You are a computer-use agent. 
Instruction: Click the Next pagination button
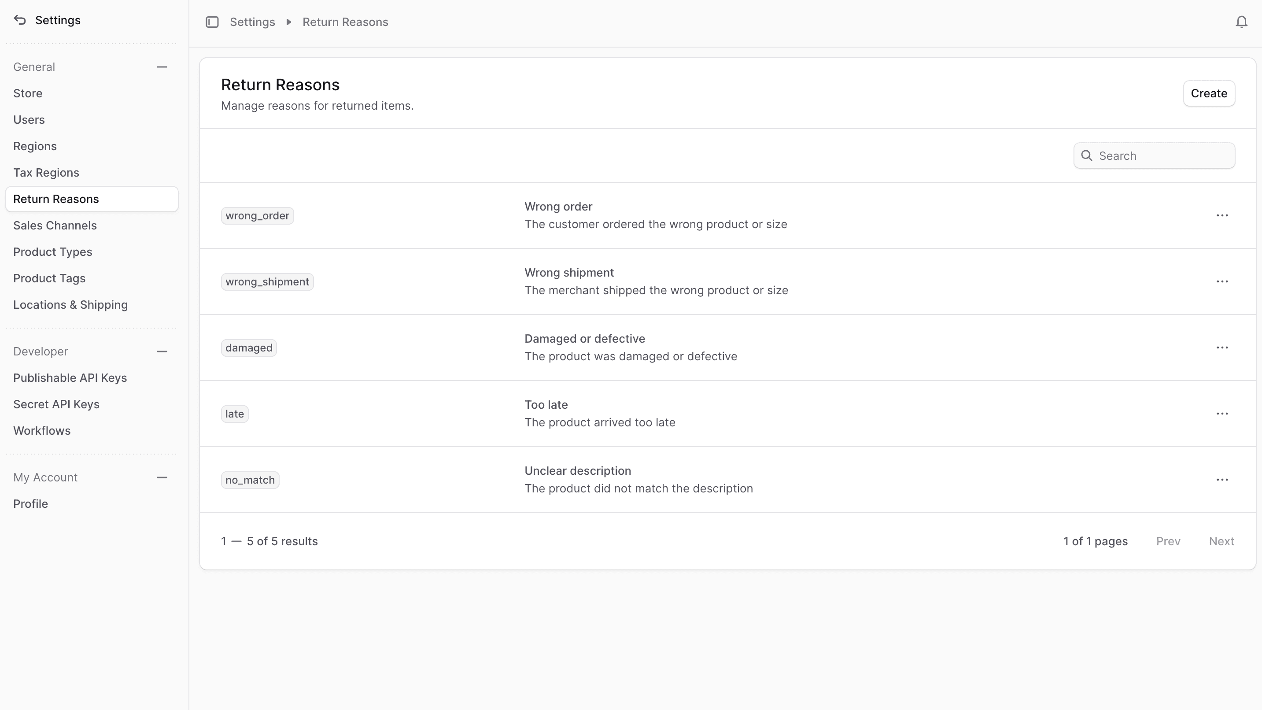click(x=1221, y=541)
